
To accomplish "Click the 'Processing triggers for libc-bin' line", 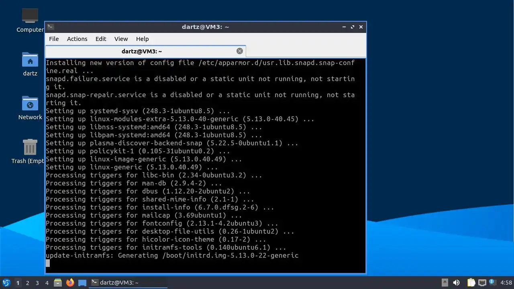I will pos(154,175).
